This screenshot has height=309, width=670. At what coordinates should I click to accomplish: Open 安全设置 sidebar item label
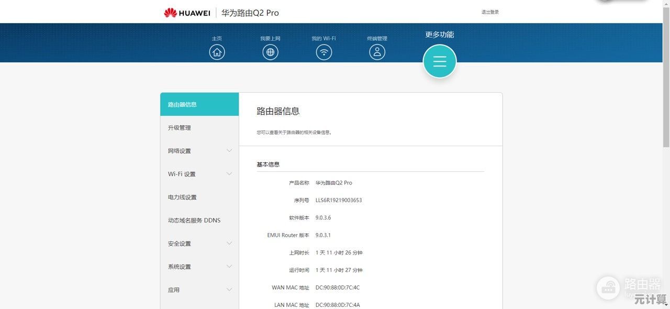[x=180, y=244]
